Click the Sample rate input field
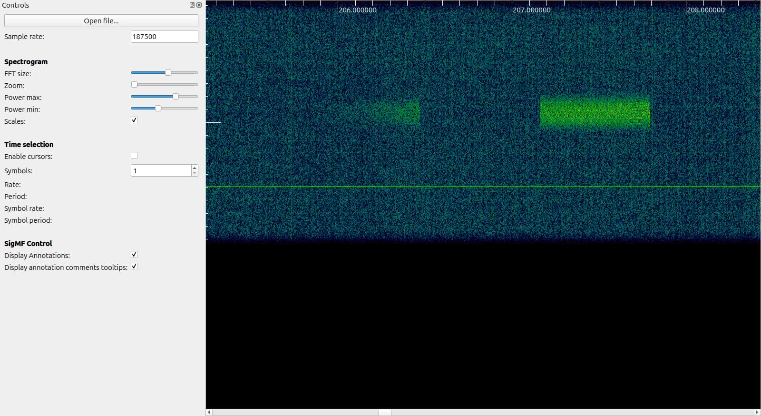The width and height of the screenshot is (761, 416). [164, 37]
